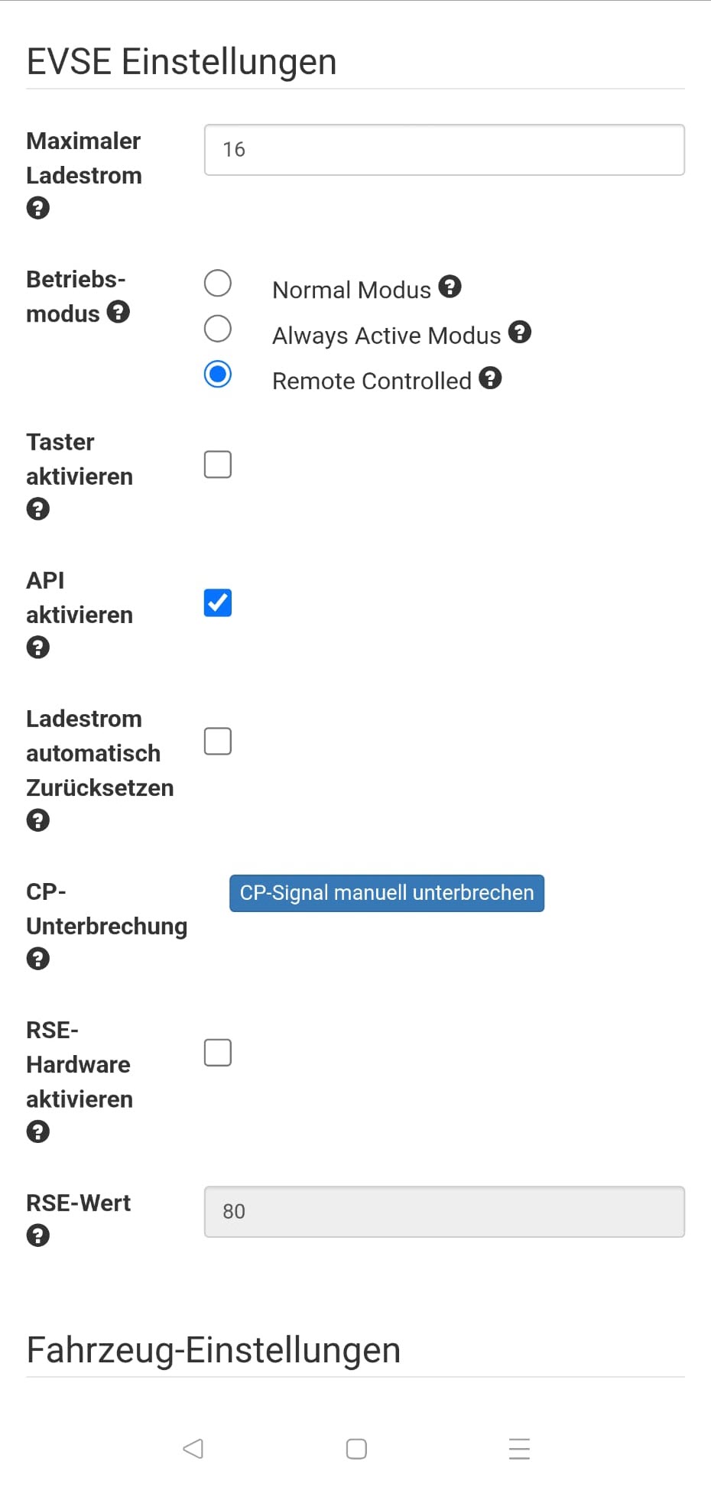
Task: Open Remote Controlled help icon
Action: click(490, 378)
